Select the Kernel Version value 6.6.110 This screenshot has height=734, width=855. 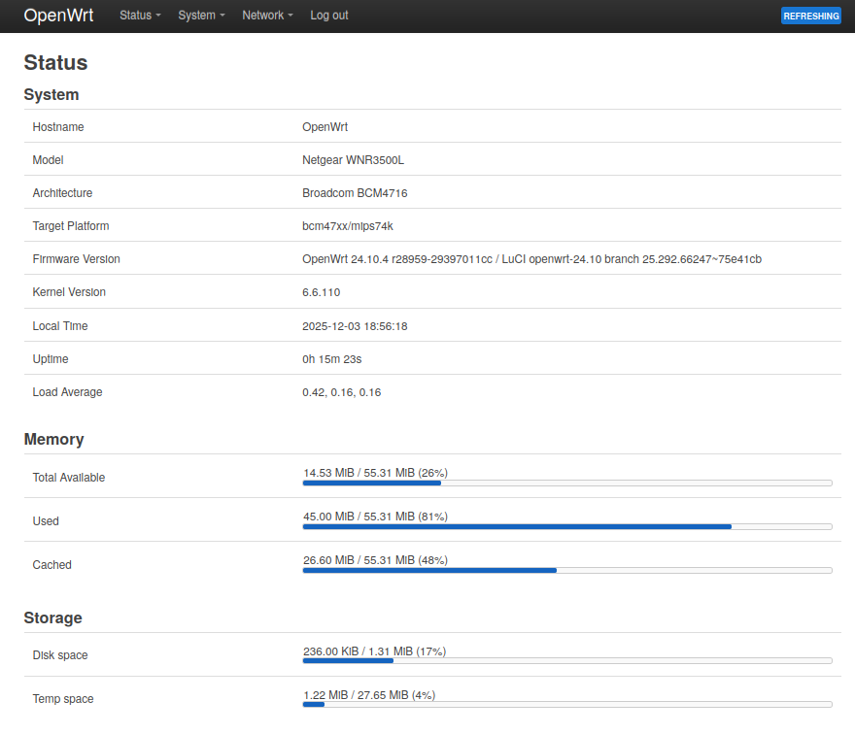[322, 292]
